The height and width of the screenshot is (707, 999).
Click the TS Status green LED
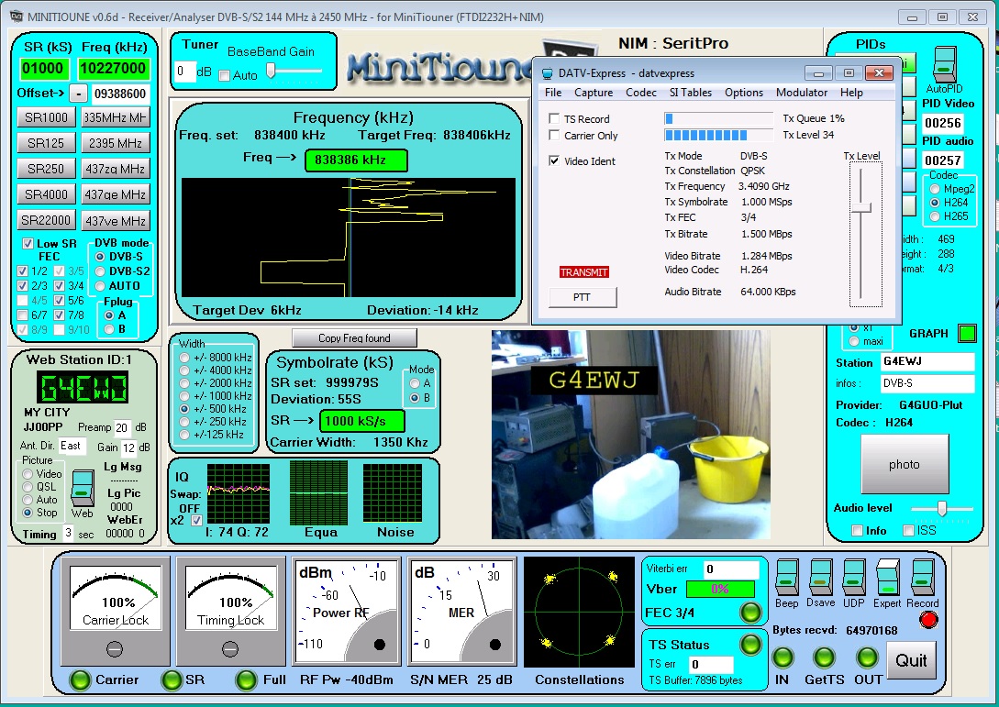click(750, 644)
